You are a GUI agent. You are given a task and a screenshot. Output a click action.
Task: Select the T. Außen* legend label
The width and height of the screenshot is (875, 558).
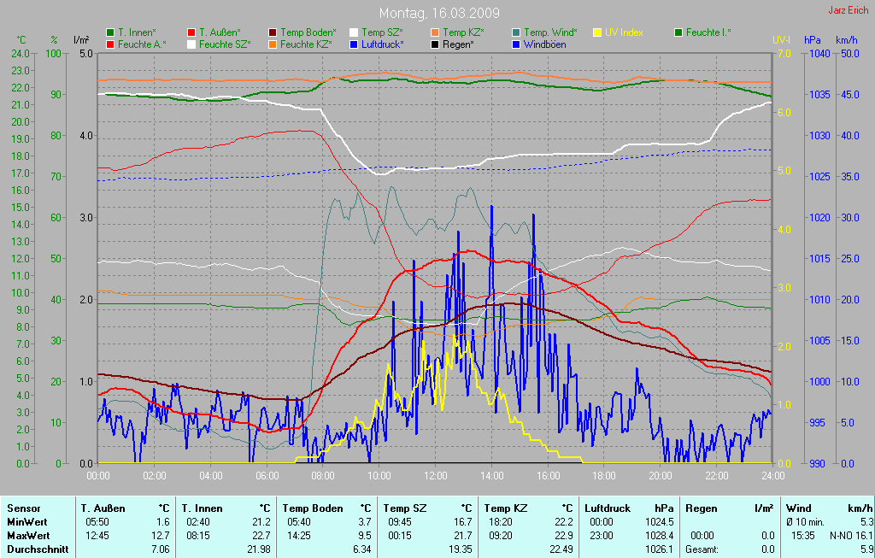click(x=220, y=33)
